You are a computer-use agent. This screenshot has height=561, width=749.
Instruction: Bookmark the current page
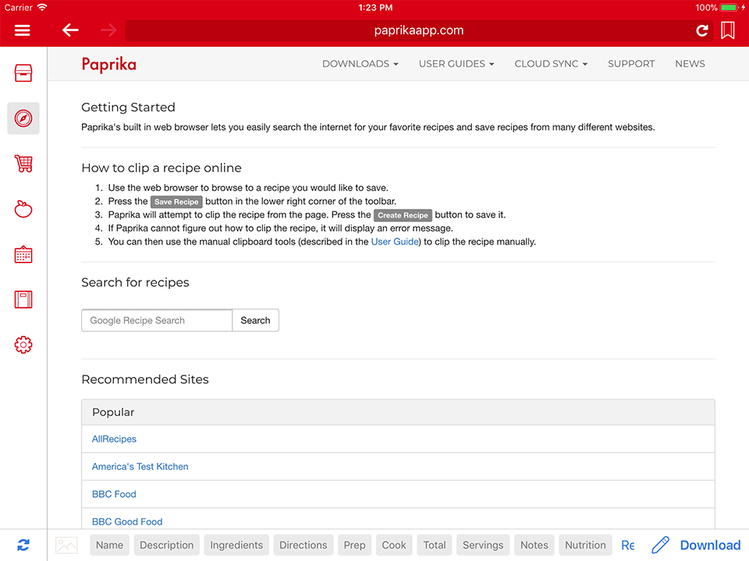click(x=727, y=30)
